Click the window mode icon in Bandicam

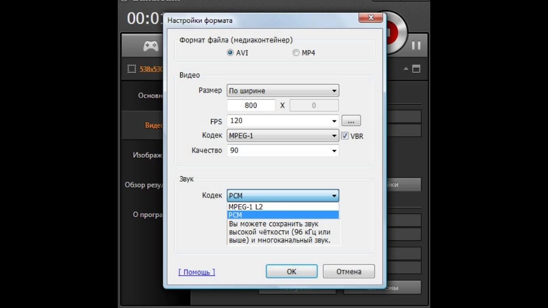point(416,69)
